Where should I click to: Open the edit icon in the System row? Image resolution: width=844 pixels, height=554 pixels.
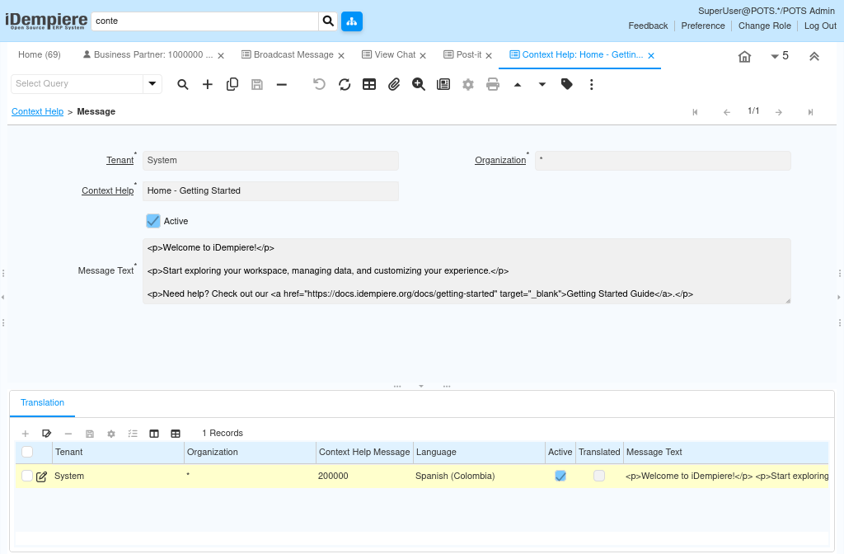(x=41, y=477)
